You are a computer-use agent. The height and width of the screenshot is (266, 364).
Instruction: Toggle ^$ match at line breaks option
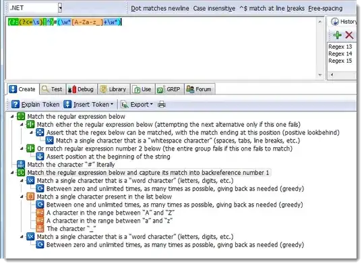[272, 8]
